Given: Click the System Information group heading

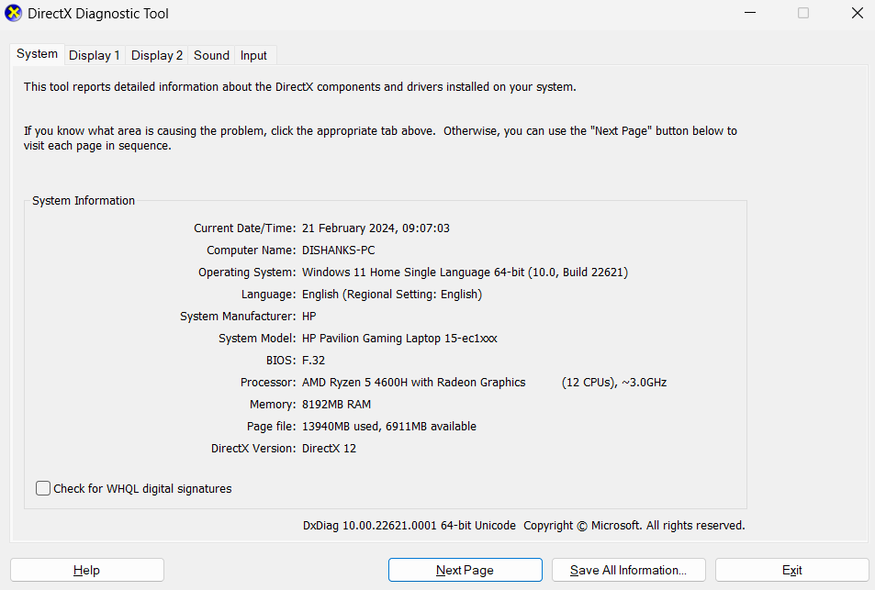Looking at the screenshot, I should coord(83,200).
